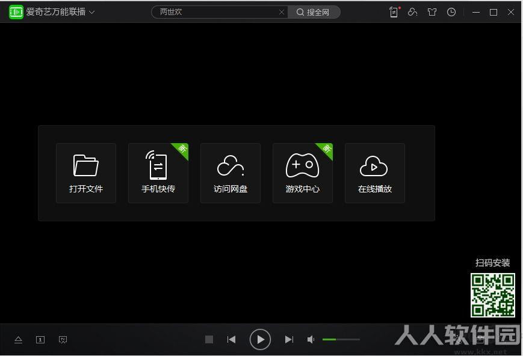Skip to next track
The height and width of the screenshot is (356, 523).
289,339
